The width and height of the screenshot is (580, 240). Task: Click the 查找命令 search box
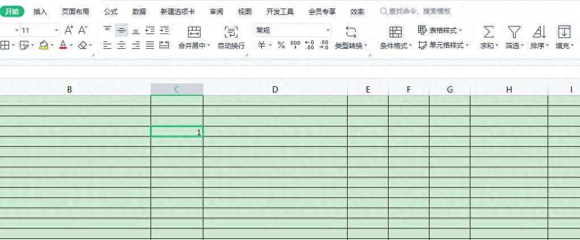(416, 11)
